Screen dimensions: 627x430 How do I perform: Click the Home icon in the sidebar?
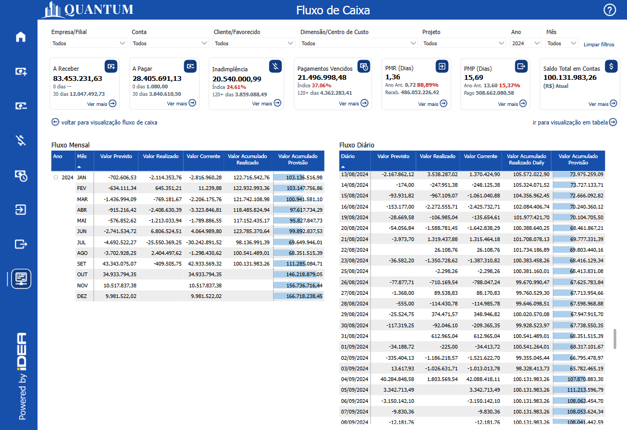[21, 37]
